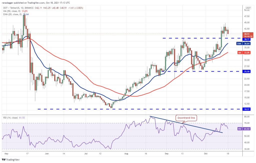Click the RSI 30.00 axis value
This screenshot has width=256, height=163.
tap(247, 149)
